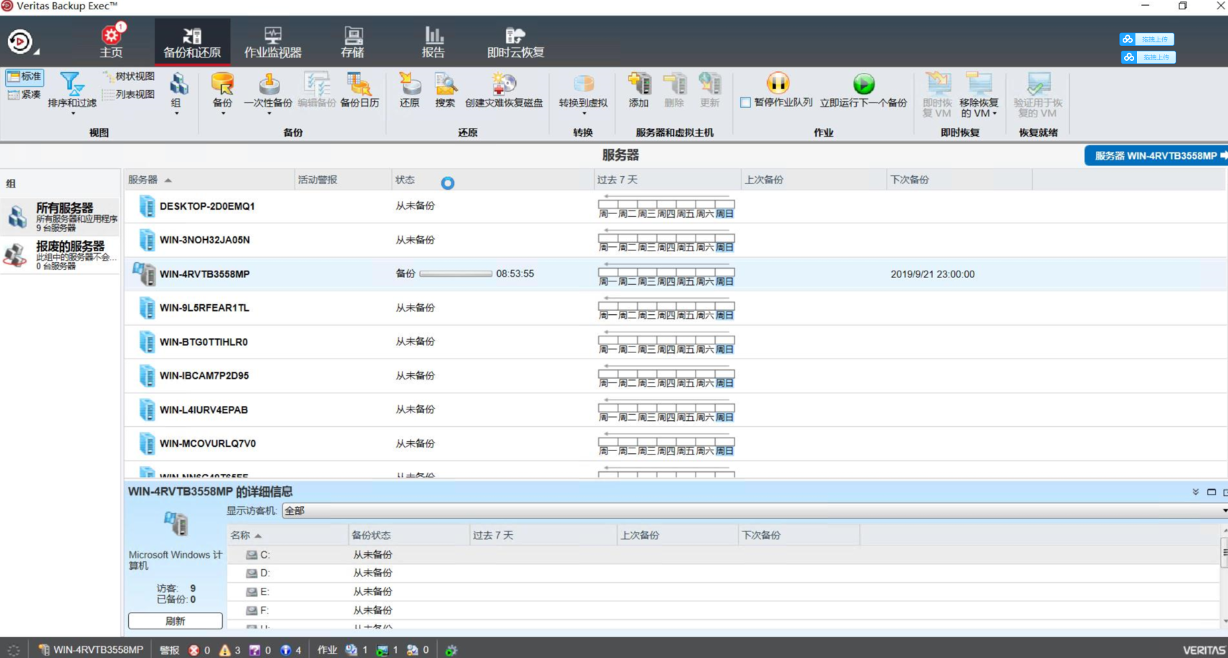Switch to Tree View (树状视图)

(x=129, y=77)
